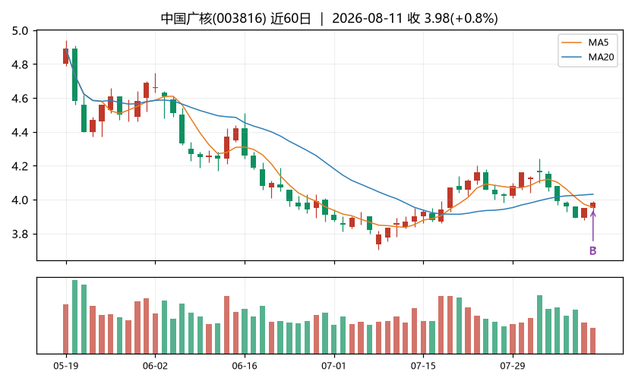
Task: Click the orange MA5 line sample in legend
Action: (572, 42)
